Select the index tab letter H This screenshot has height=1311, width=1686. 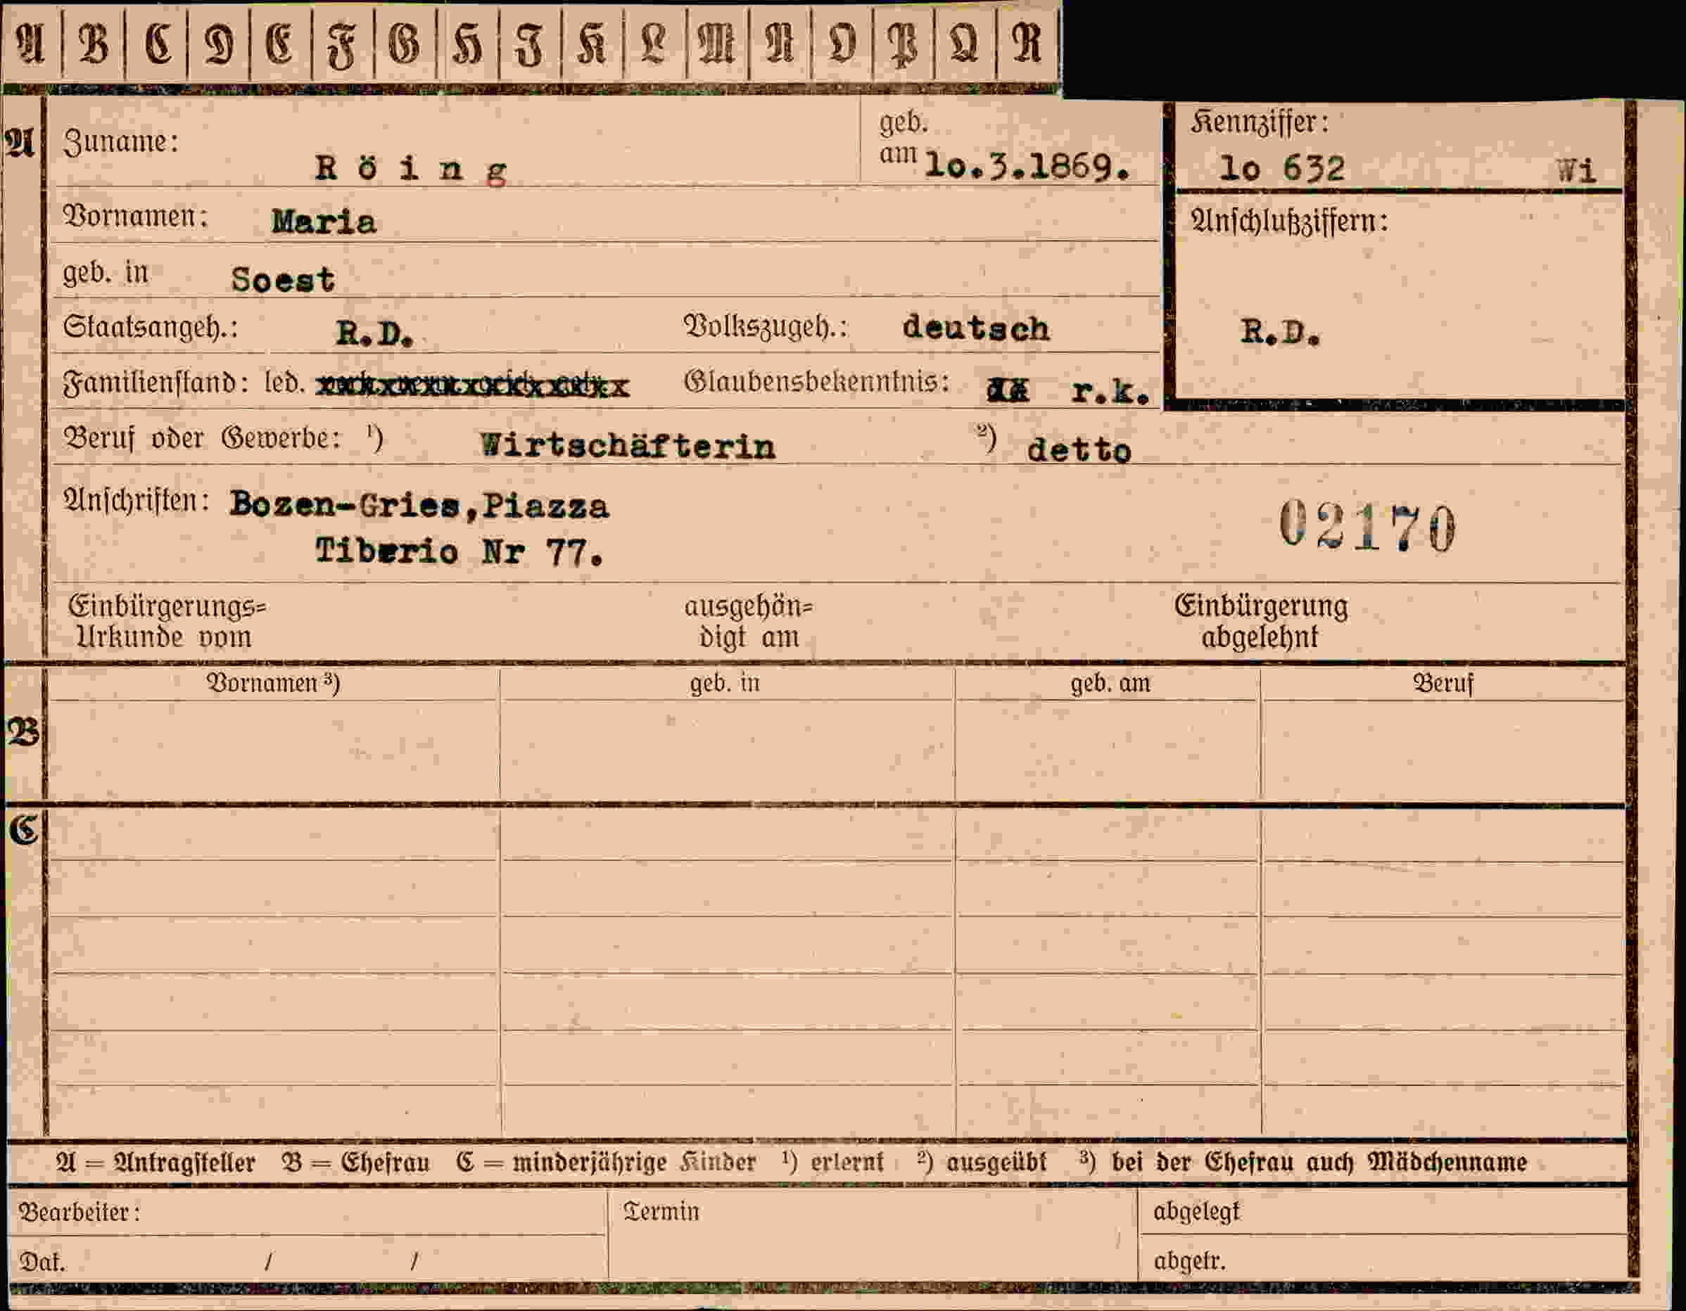[x=467, y=44]
